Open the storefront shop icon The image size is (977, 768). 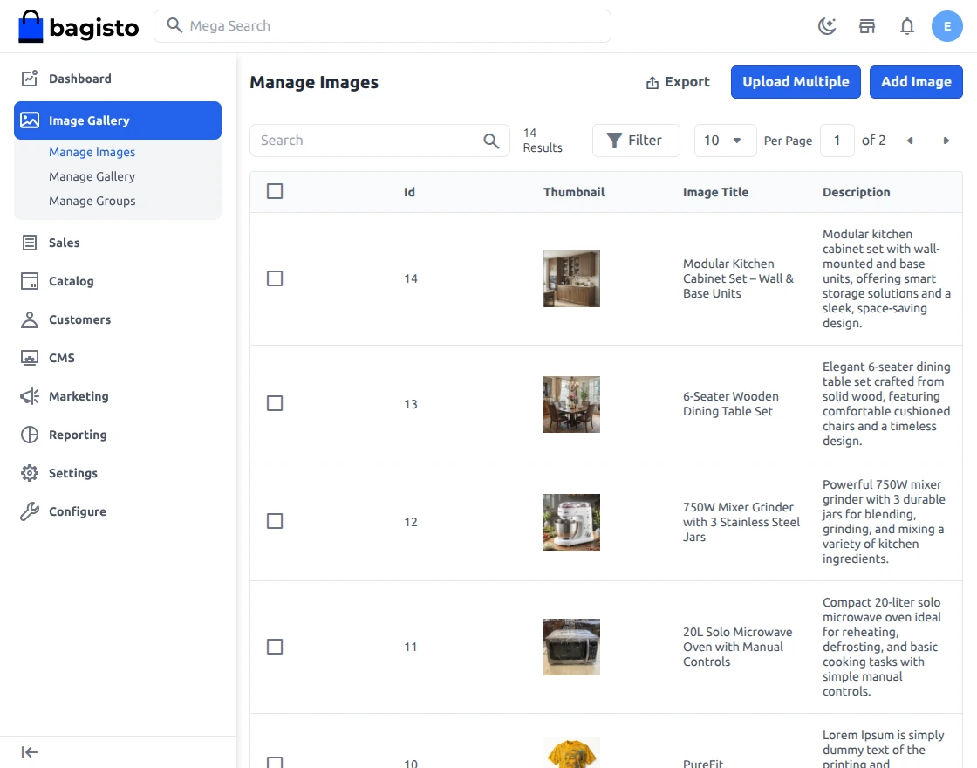(x=867, y=26)
